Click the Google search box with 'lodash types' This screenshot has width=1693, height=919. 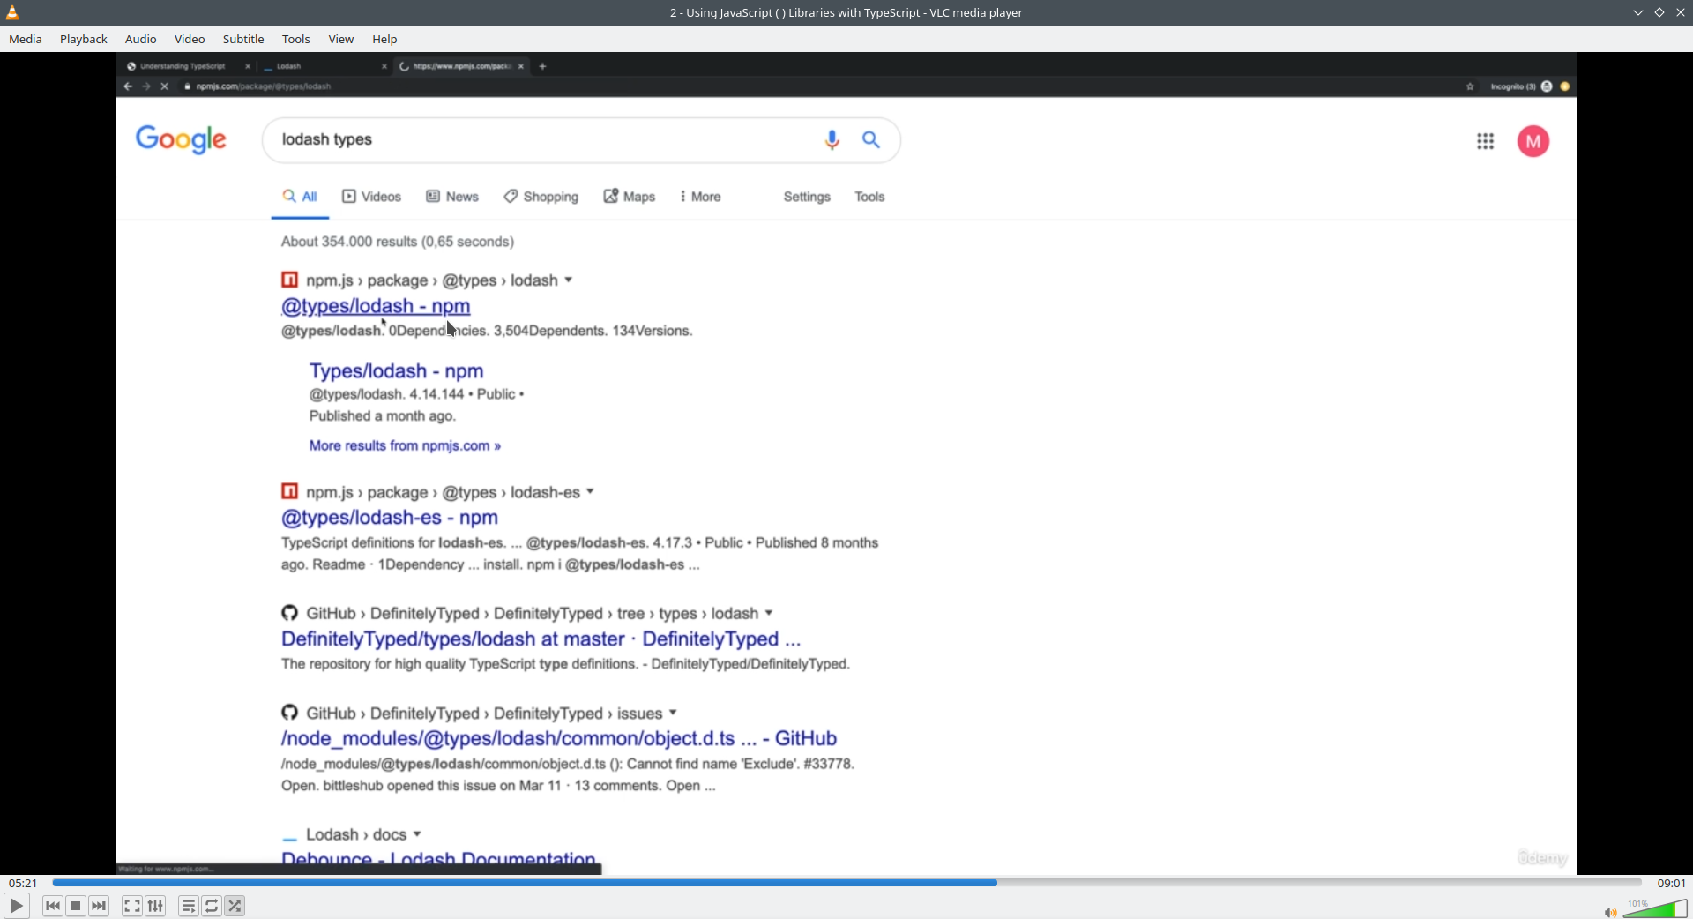click(581, 140)
